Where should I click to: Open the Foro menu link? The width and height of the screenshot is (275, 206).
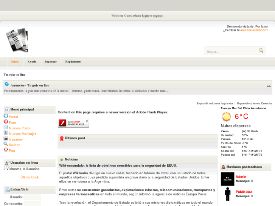point(12,122)
